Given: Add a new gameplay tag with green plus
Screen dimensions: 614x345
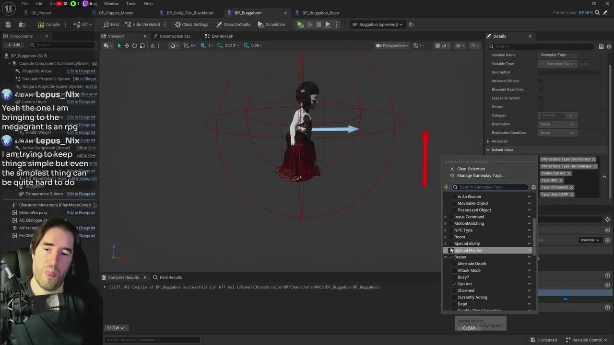Looking at the screenshot, I should 446,187.
